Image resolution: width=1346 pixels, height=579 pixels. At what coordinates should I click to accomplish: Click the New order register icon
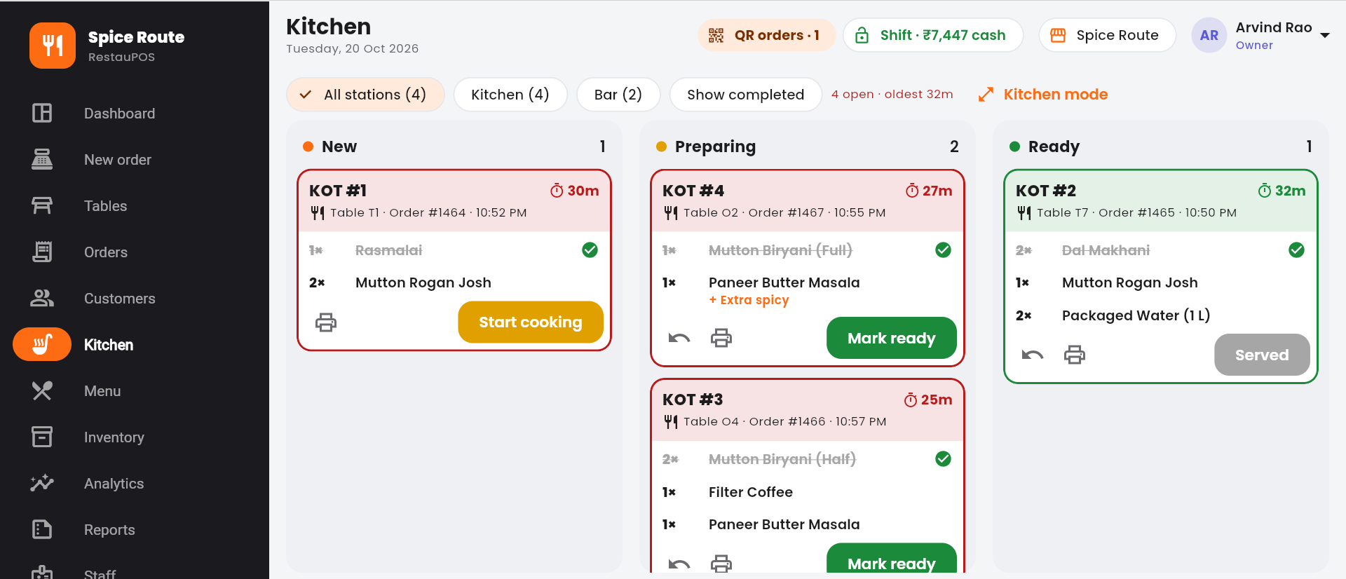pyautogui.click(x=42, y=159)
